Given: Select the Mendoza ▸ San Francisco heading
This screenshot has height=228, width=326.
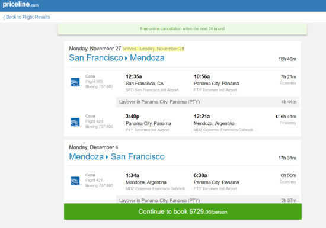Looking at the screenshot, I should (x=117, y=156).
